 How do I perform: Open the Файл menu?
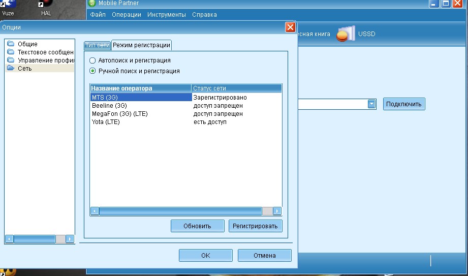(98, 15)
